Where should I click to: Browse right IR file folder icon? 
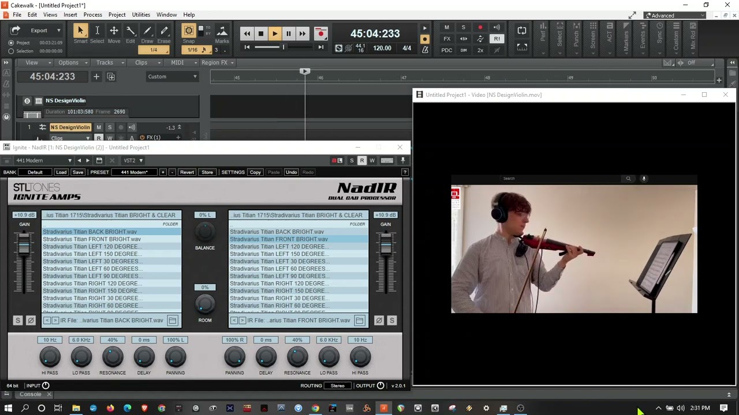[x=360, y=320]
